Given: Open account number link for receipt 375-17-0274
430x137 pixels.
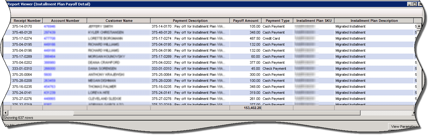Looking at the screenshot, I should click(x=49, y=39).
